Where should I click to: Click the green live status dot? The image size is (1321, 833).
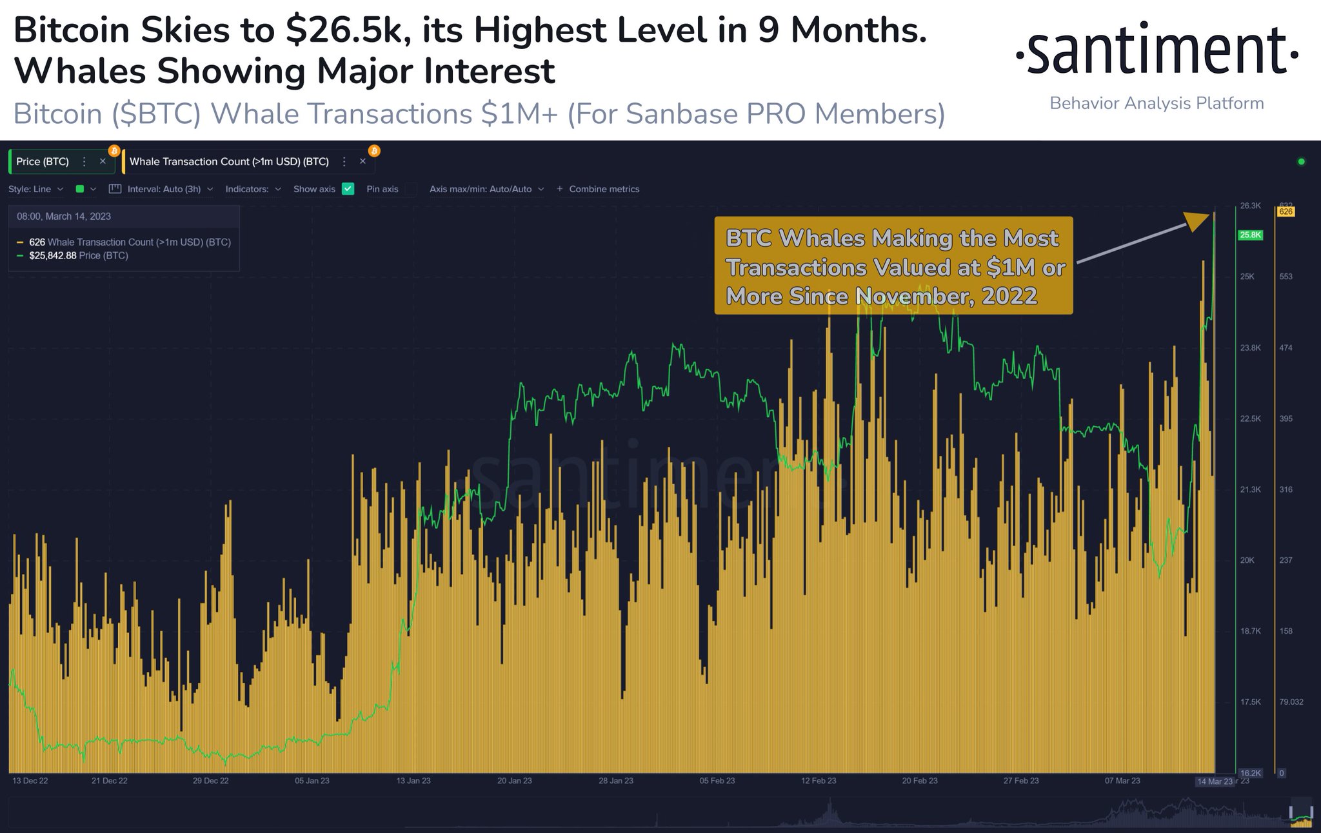click(1301, 162)
